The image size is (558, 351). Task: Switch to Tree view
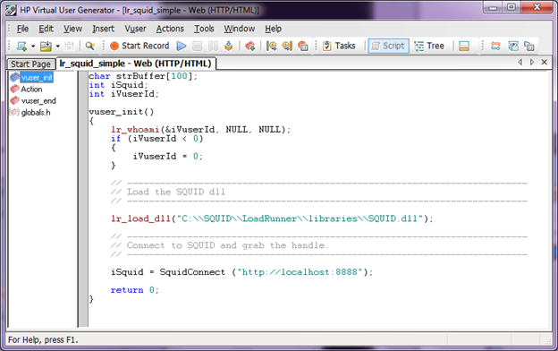[x=429, y=46]
